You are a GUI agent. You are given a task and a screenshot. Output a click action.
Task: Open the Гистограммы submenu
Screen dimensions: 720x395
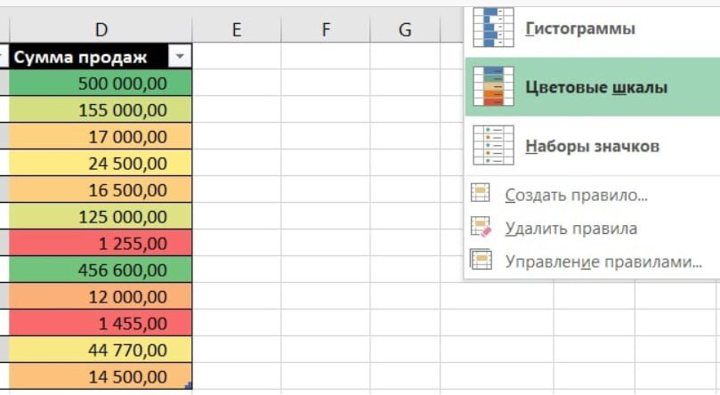580,28
